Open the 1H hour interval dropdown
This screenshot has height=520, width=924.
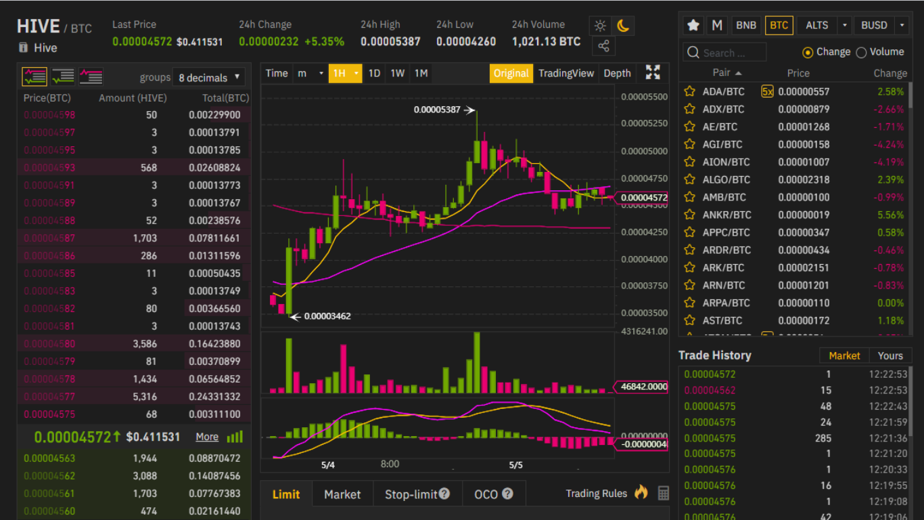[346, 73]
